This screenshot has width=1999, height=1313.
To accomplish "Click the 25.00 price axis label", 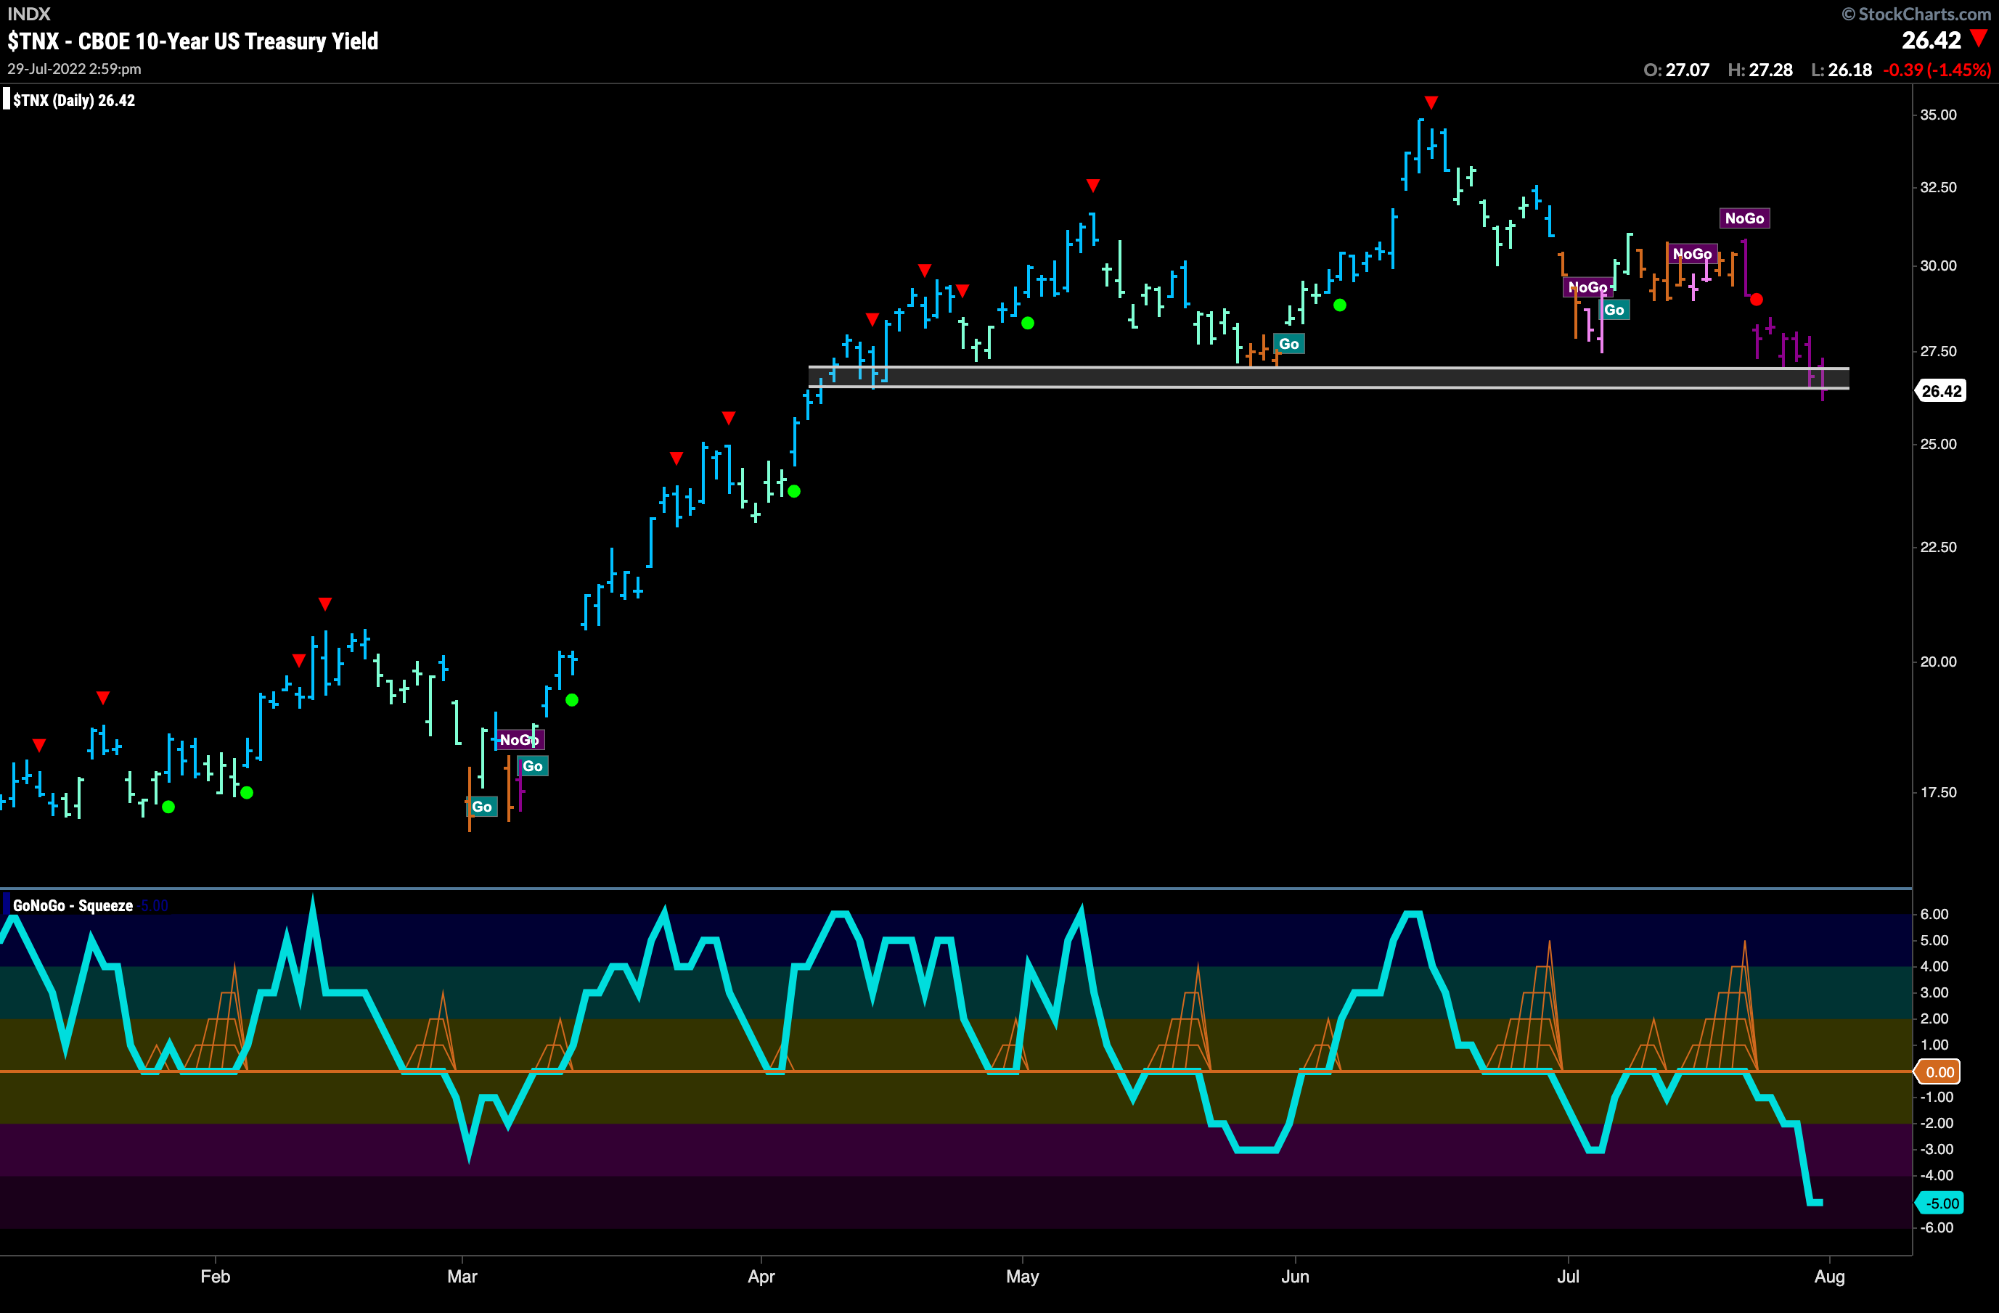I will click(1938, 444).
